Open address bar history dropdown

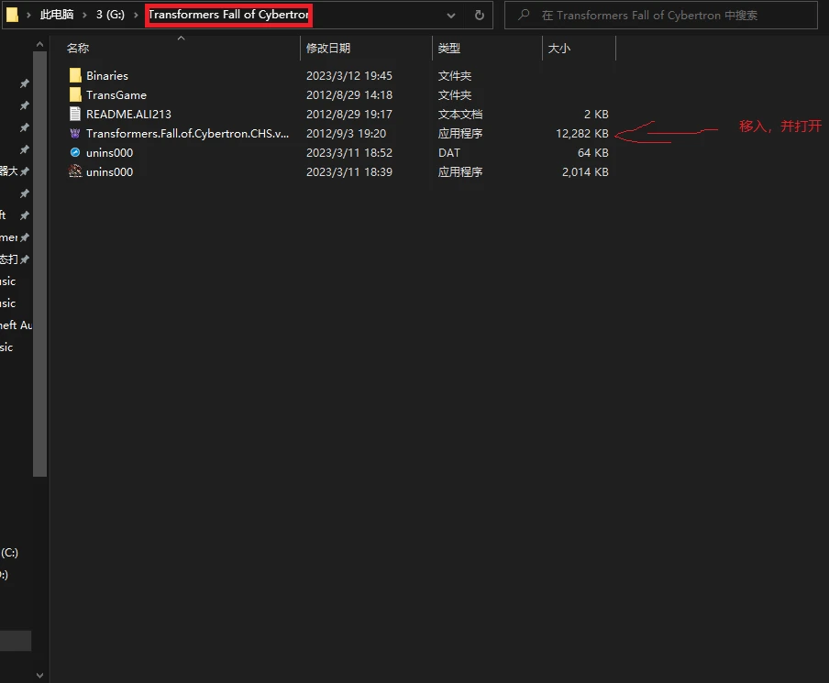[x=451, y=16]
